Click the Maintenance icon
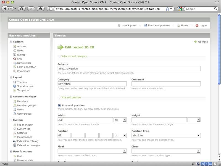This screenshot has height=166, width=221. click(15, 137)
